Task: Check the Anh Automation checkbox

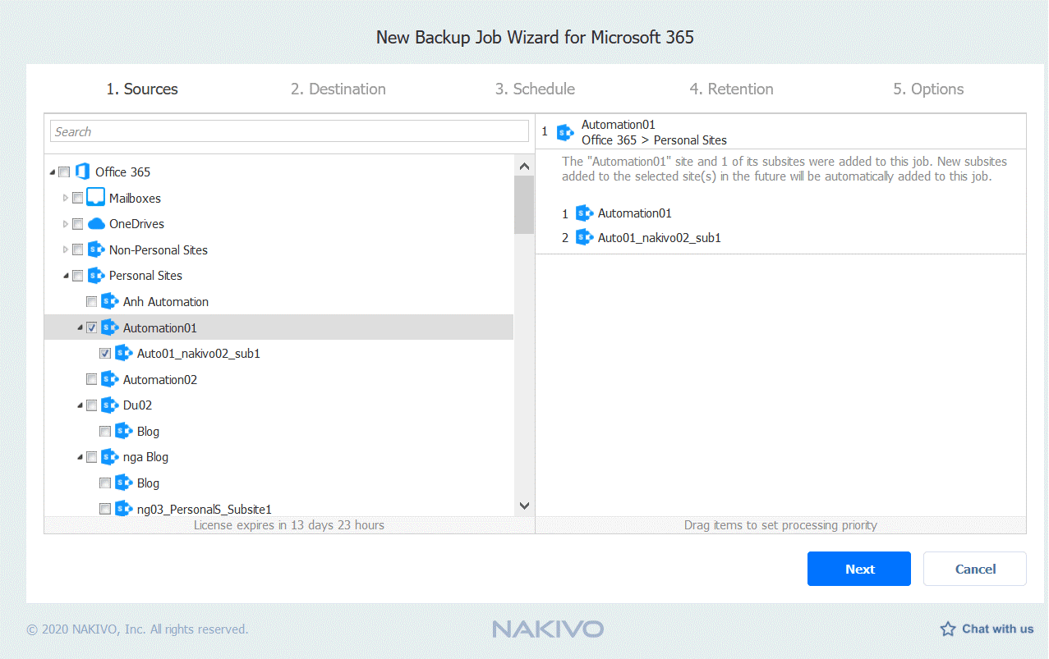Action: click(91, 301)
